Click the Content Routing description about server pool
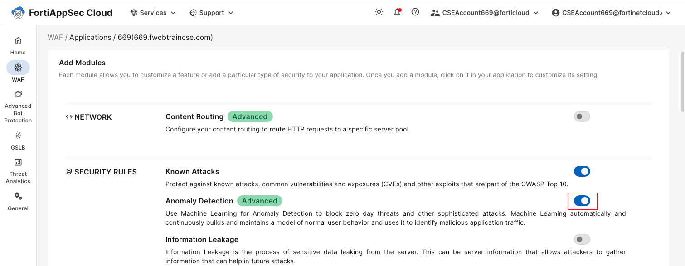This screenshot has width=685, height=266. click(287, 129)
